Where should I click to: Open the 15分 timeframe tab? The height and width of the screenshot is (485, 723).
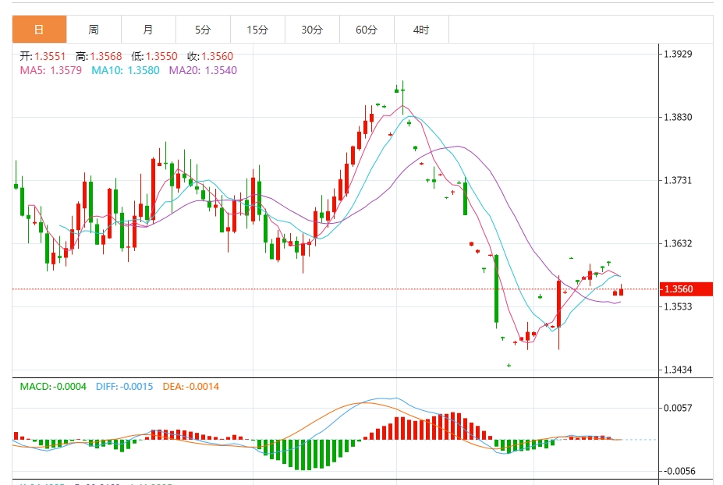pyautogui.click(x=257, y=30)
